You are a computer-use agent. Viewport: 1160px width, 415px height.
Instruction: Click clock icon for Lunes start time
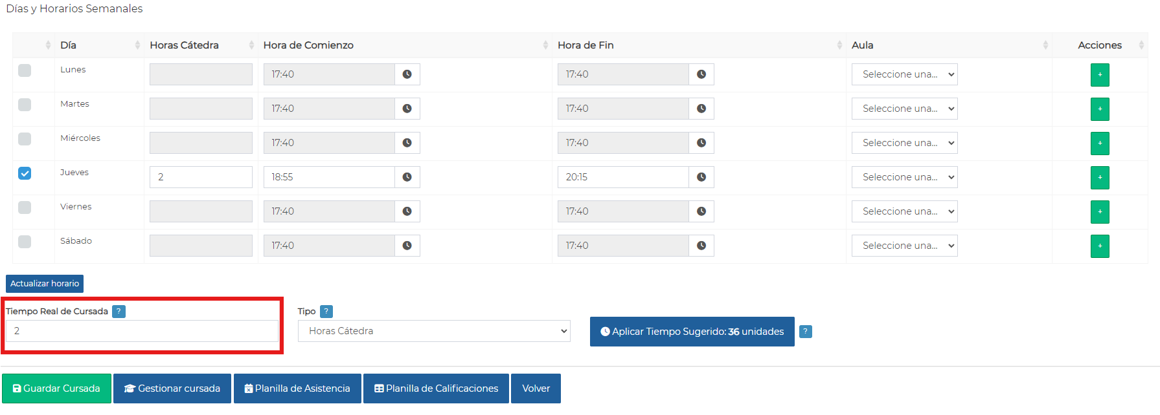pos(407,74)
